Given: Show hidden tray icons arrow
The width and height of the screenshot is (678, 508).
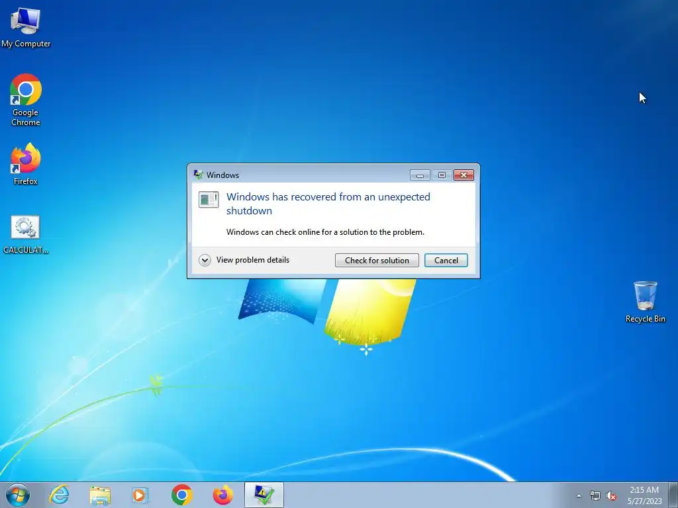Looking at the screenshot, I should [579, 495].
